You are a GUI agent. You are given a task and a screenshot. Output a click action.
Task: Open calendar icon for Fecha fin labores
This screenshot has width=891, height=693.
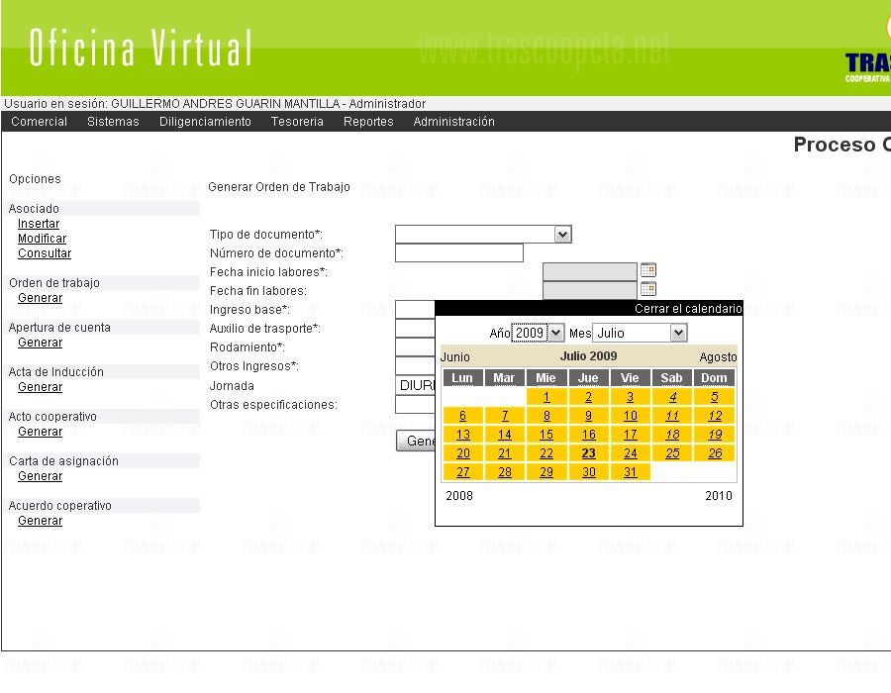click(648, 289)
